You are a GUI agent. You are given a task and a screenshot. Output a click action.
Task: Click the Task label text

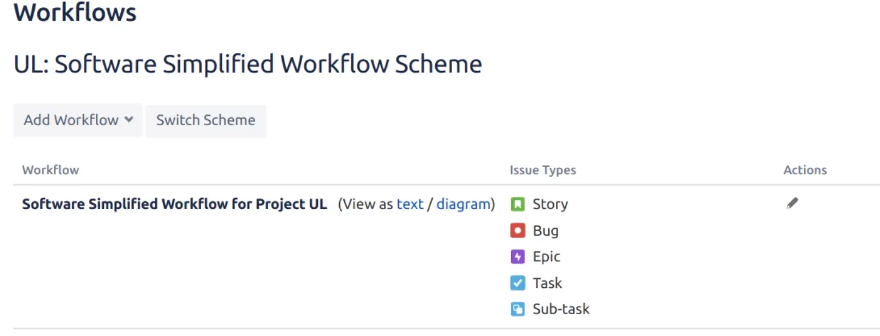coord(547,283)
